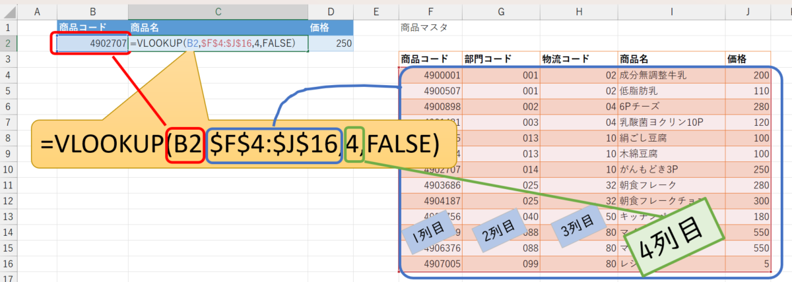Select column F header
Screen dimensions: 792x282
[430, 12]
